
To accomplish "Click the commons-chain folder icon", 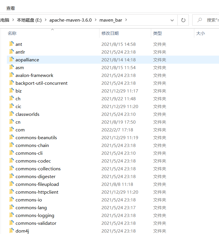I will (x=11, y=145).
